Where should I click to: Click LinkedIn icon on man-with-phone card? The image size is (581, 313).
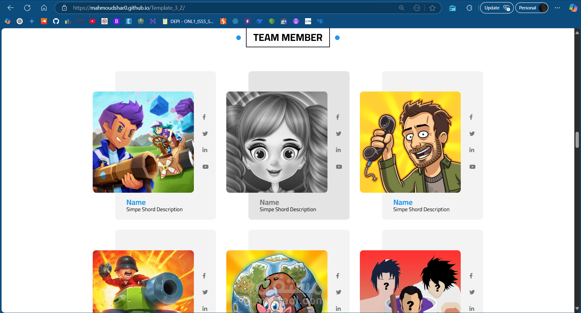click(472, 150)
